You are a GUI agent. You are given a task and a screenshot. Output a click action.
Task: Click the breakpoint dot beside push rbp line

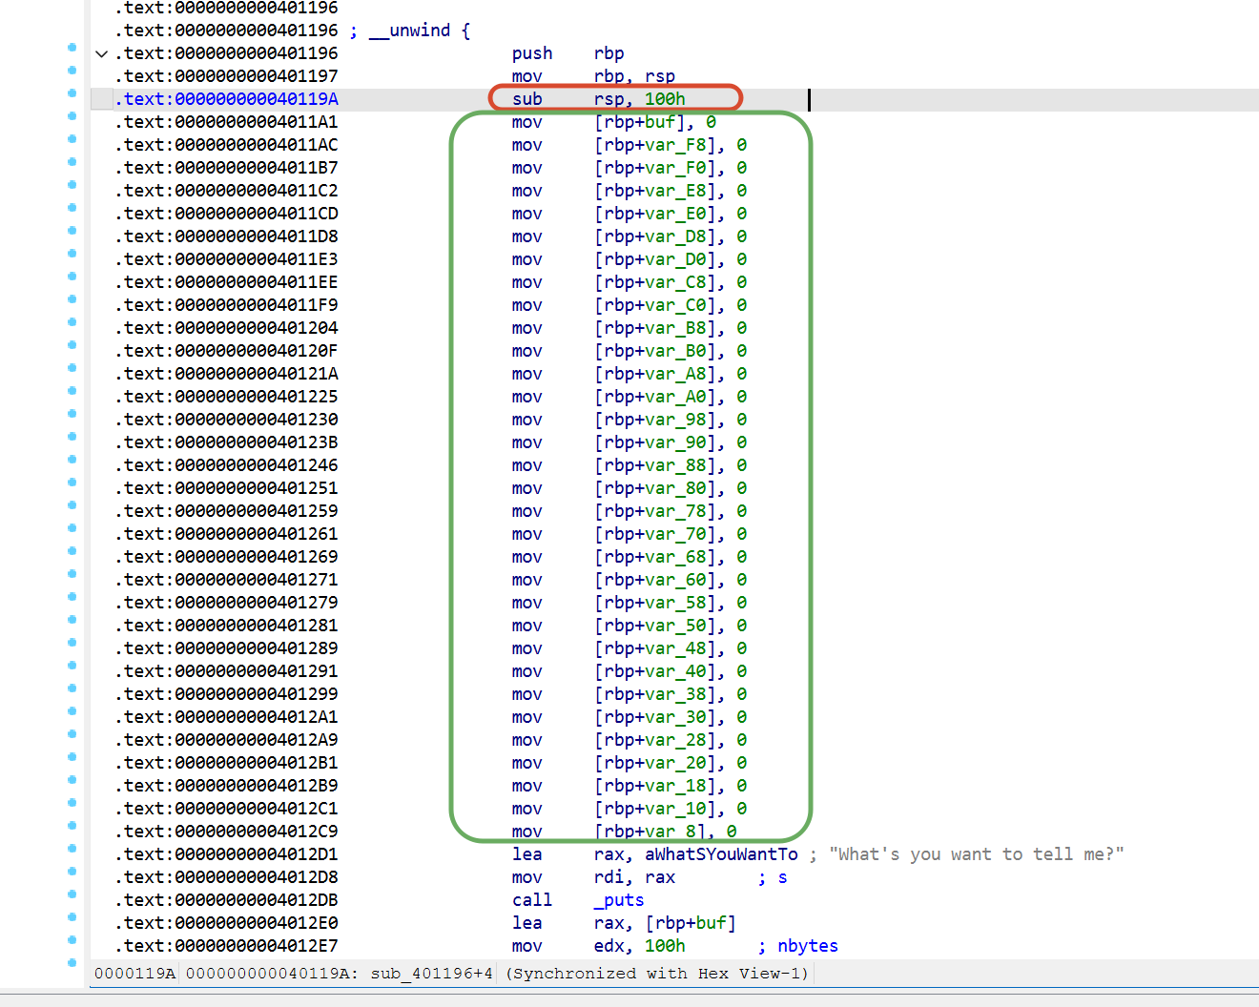[72, 47]
